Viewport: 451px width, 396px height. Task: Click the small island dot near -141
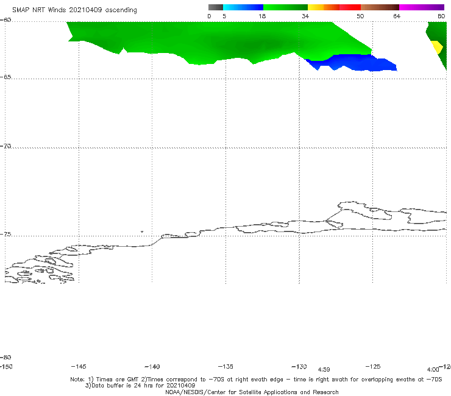(142, 232)
